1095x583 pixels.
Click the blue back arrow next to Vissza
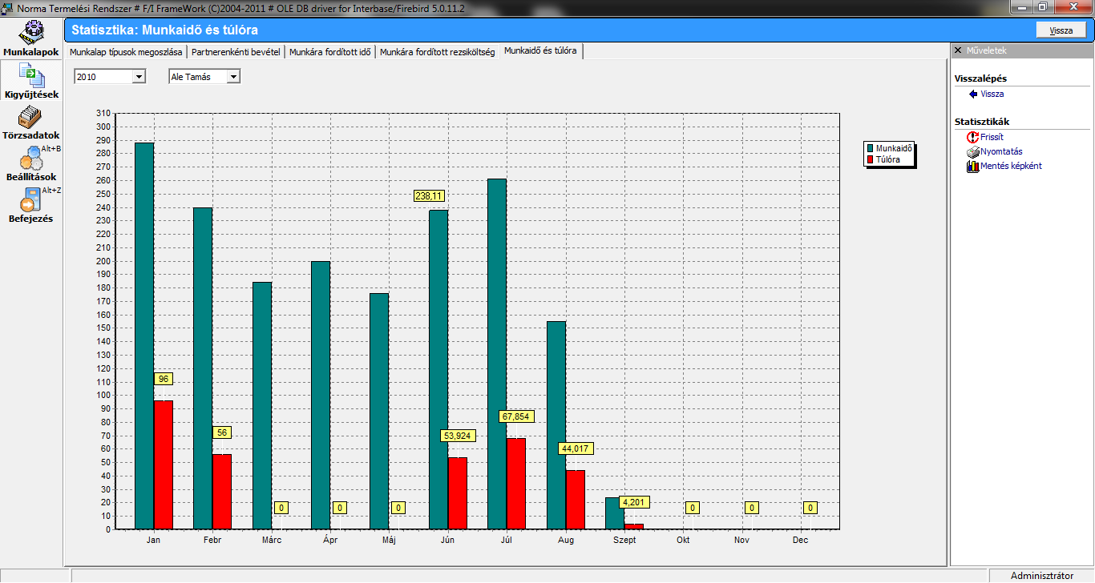click(973, 94)
